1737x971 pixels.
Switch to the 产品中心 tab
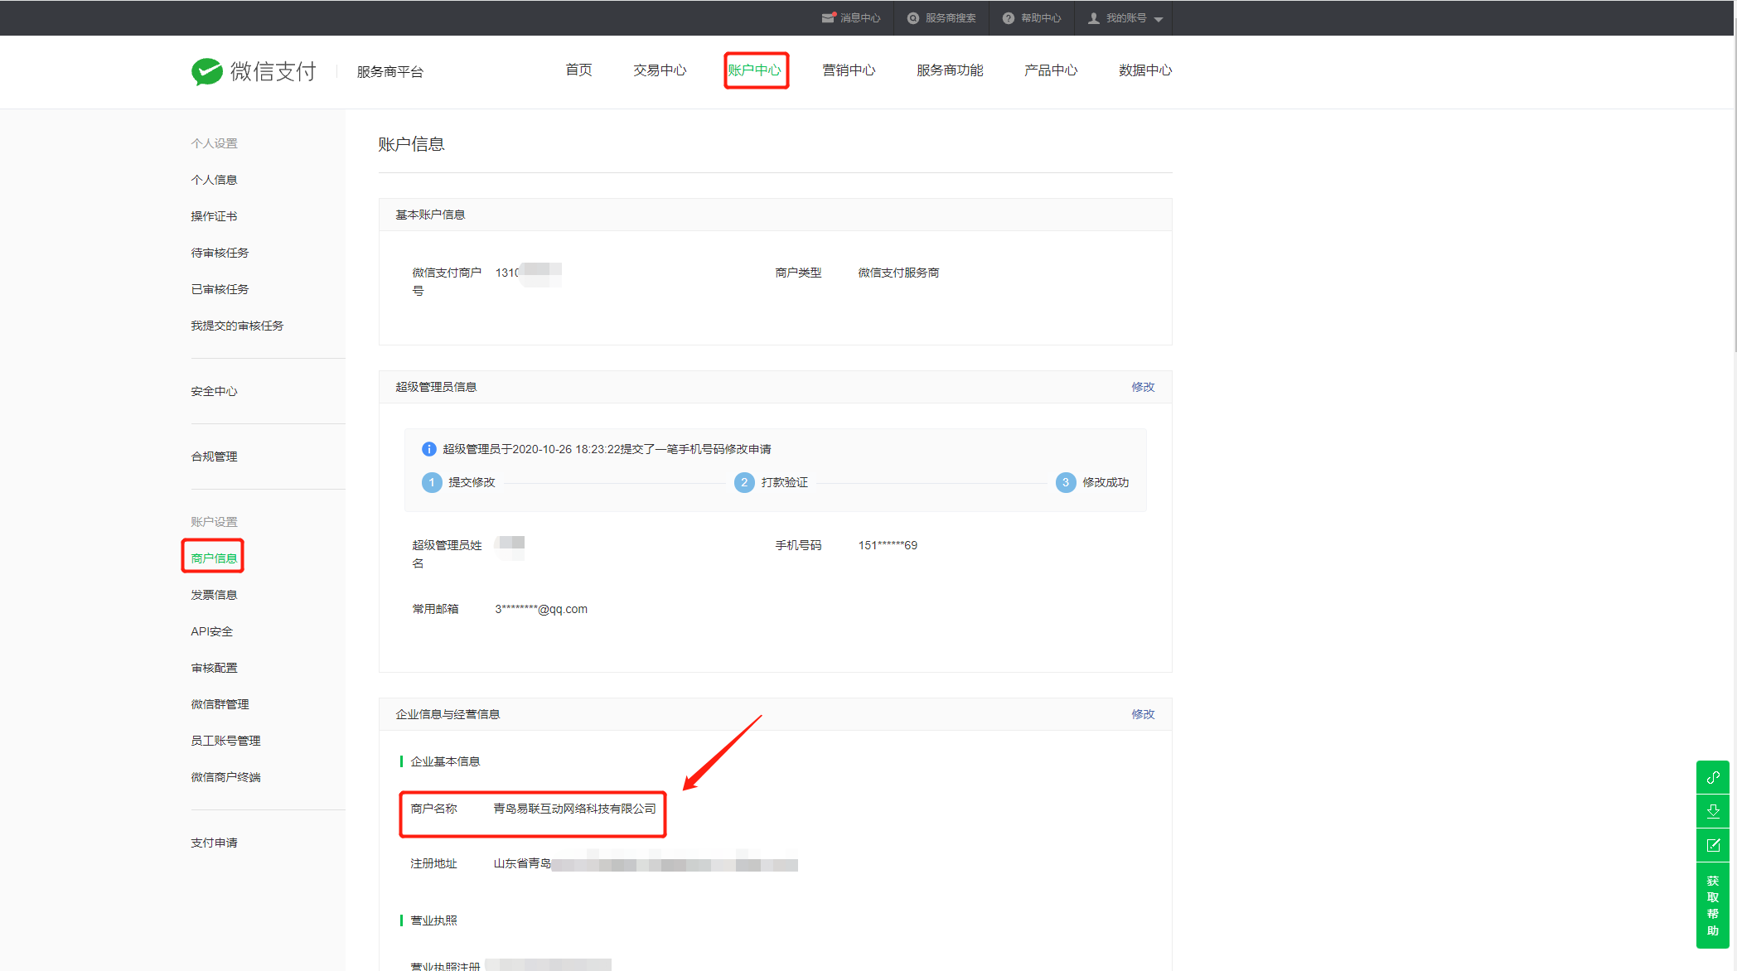coord(1051,70)
